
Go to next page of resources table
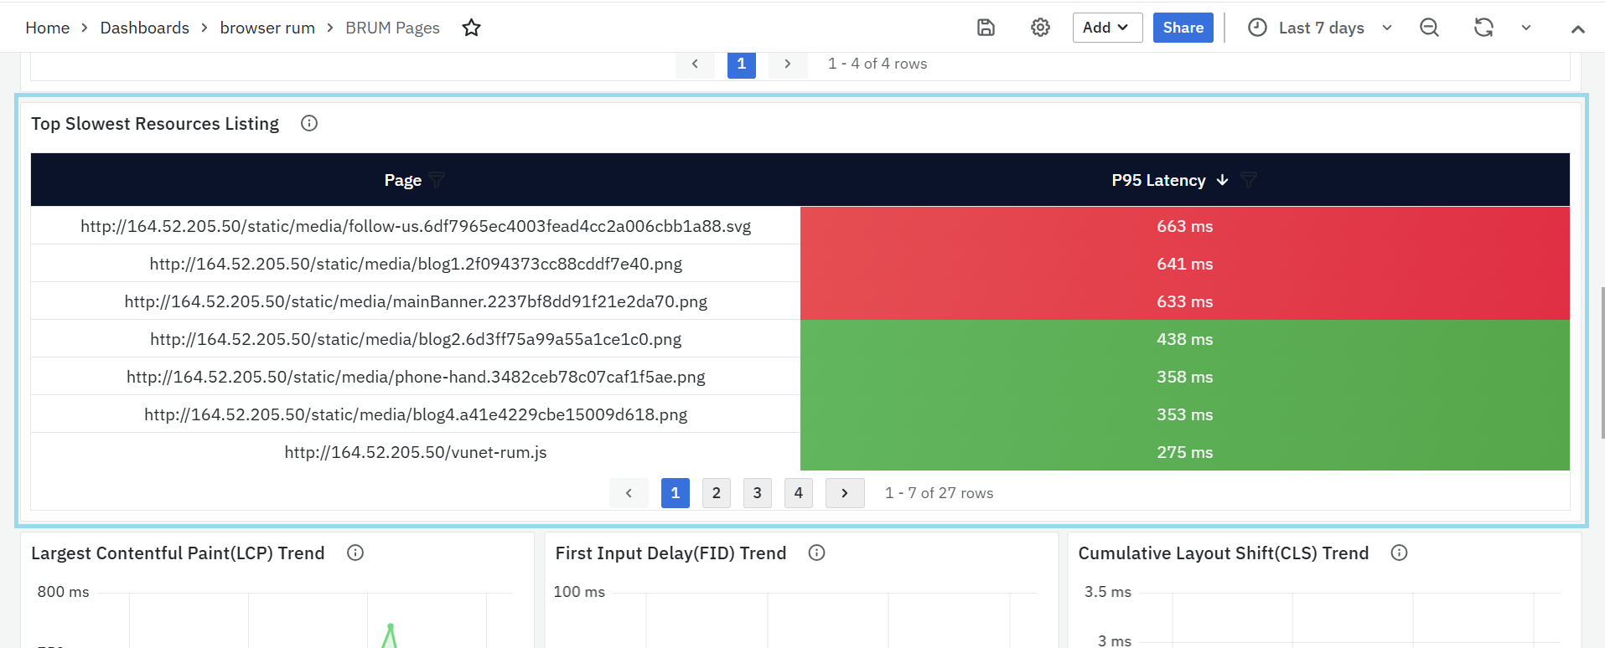click(844, 493)
